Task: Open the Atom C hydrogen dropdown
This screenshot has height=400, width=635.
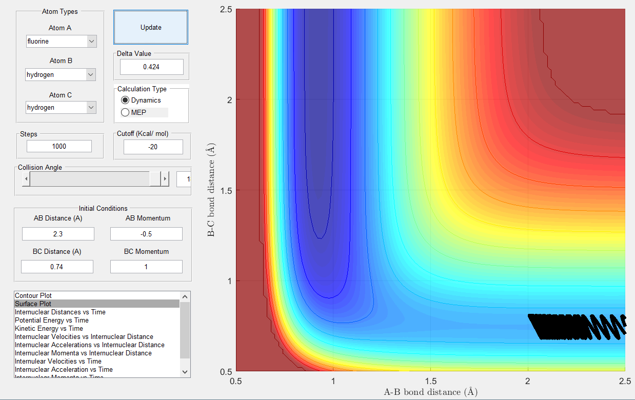Action: pos(62,108)
